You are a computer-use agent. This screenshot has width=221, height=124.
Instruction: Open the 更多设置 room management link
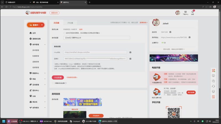tap(174, 49)
